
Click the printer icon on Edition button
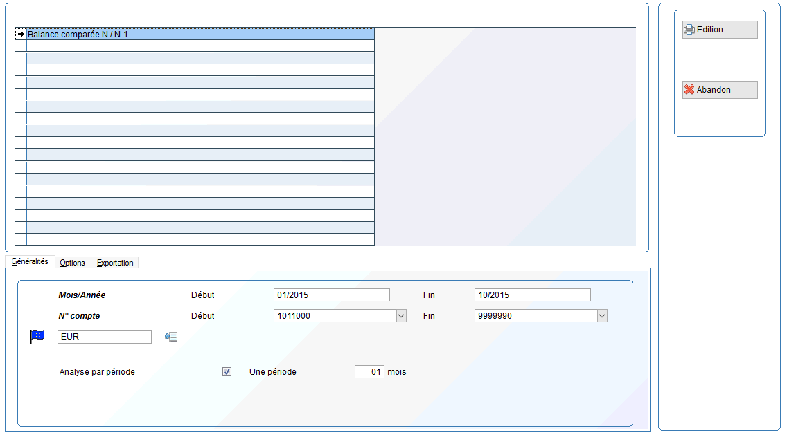click(689, 30)
